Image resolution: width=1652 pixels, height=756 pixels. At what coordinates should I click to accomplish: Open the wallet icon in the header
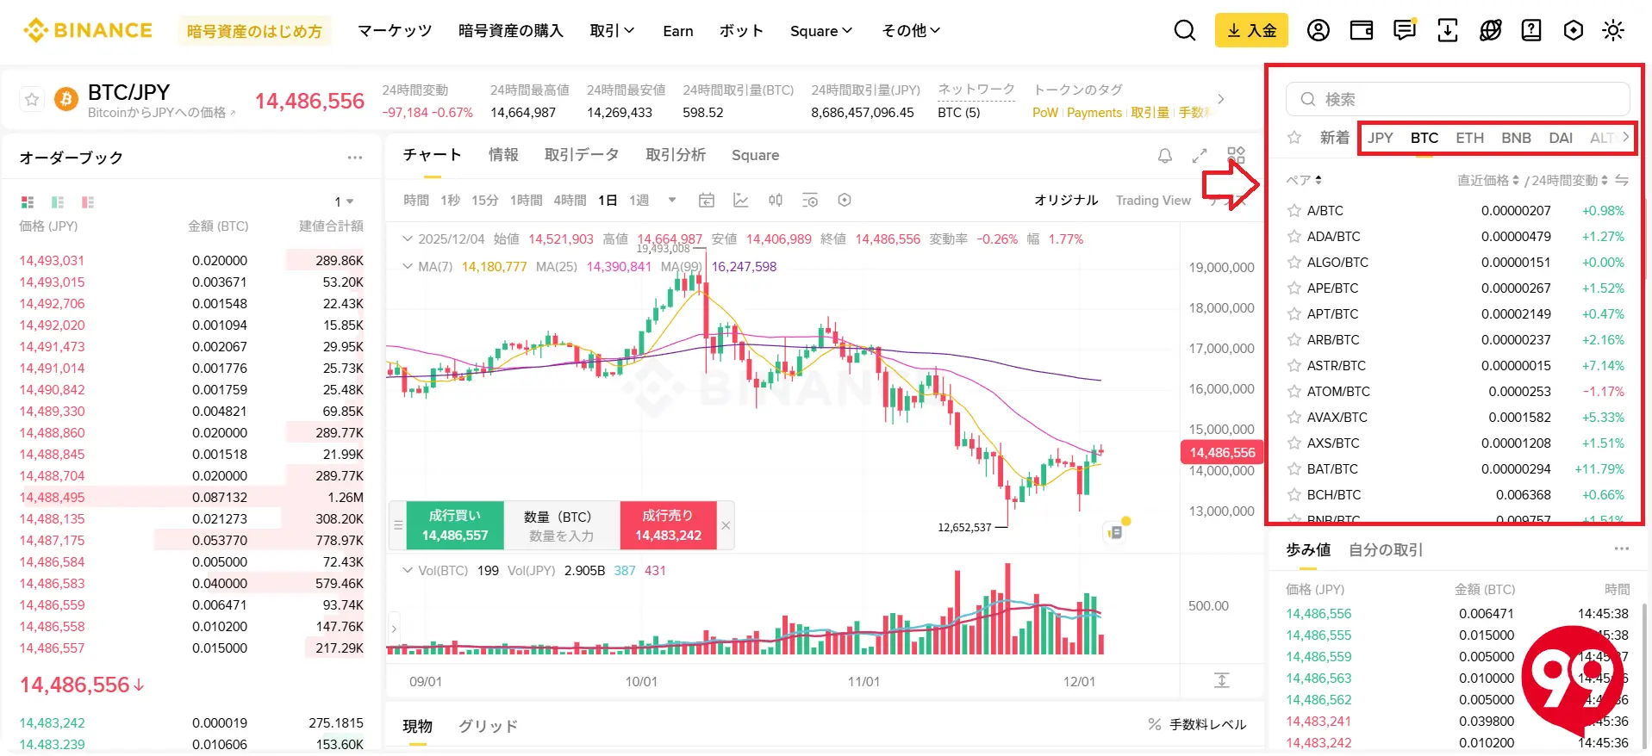pos(1361,30)
